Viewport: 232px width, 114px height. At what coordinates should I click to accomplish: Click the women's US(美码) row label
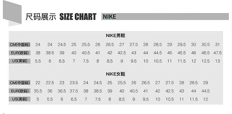click(20, 99)
